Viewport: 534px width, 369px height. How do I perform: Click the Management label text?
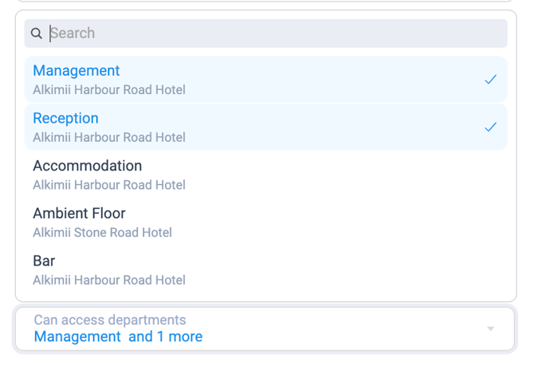[x=77, y=71]
